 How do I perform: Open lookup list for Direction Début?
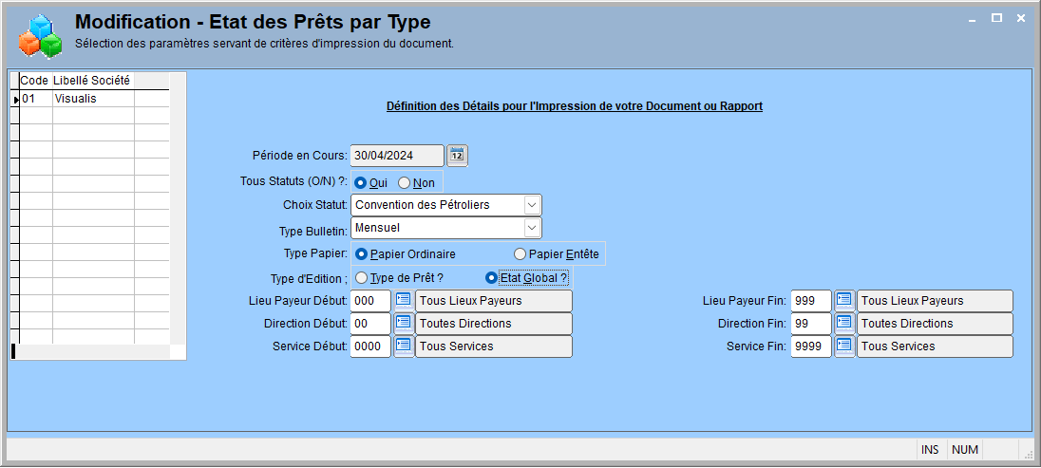tap(403, 324)
